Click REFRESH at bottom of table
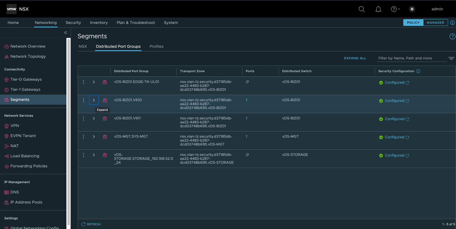The width and height of the screenshot is (456, 229). point(91,224)
